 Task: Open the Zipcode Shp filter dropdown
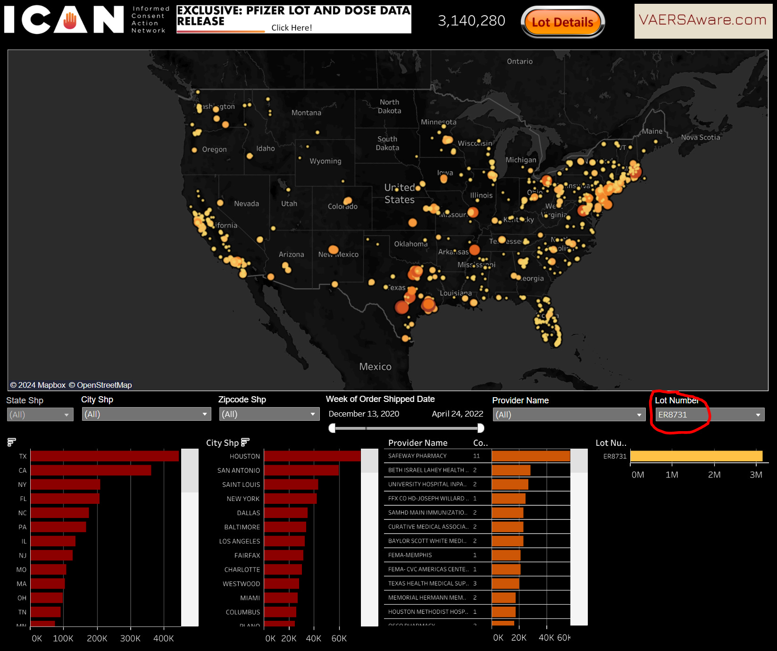(269, 414)
